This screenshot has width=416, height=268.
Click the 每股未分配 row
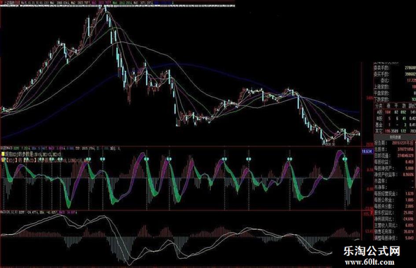(x=395, y=206)
